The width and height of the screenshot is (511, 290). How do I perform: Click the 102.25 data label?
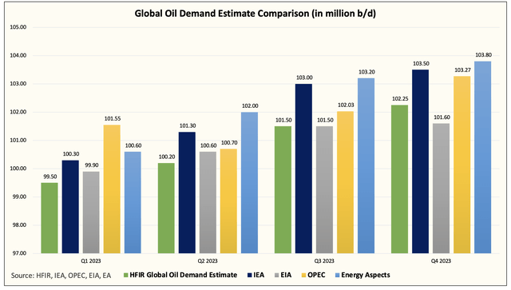click(400, 98)
